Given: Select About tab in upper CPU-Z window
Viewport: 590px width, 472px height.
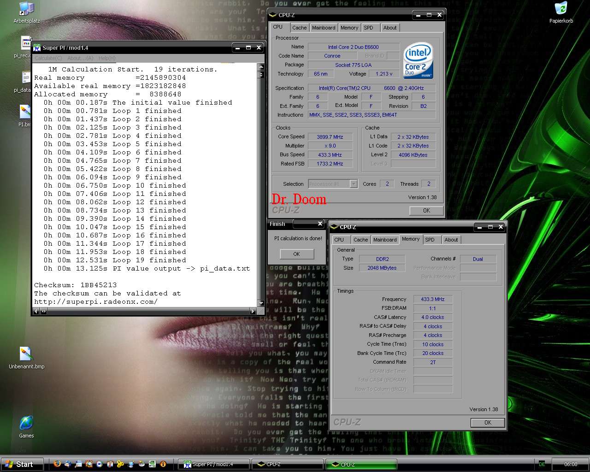Looking at the screenshot, I should click(390, 28).
